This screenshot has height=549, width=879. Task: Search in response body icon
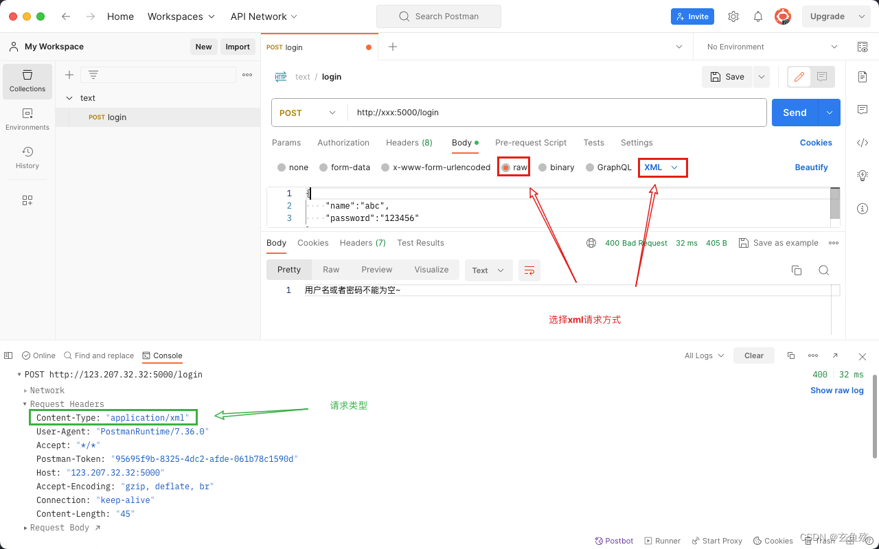tap(824, 270)
